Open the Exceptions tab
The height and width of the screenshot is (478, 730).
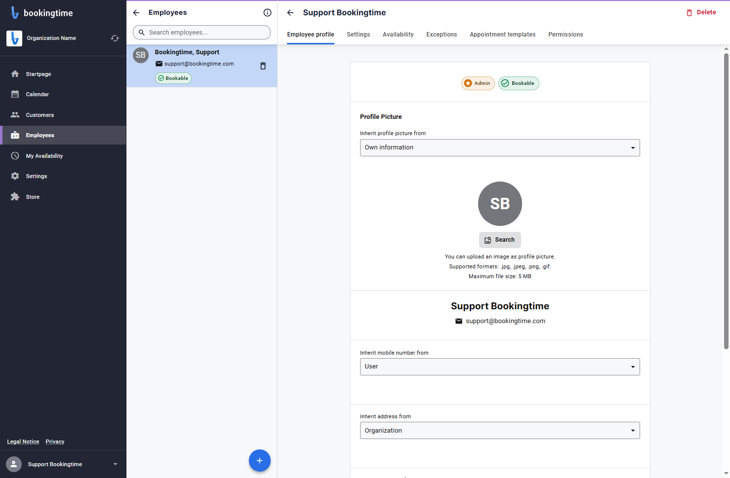442,35
